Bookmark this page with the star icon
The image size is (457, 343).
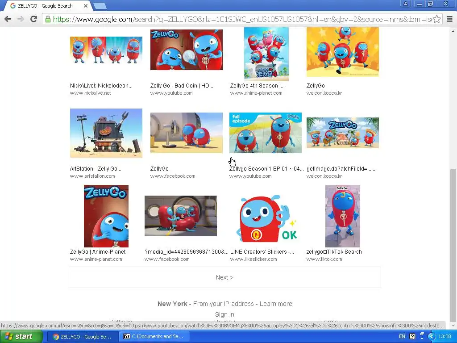pyautogui.click(x=436, y=19)
